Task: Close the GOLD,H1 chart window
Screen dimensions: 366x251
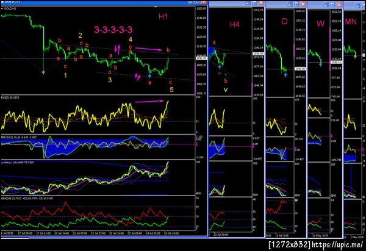Action: (204, 2)
